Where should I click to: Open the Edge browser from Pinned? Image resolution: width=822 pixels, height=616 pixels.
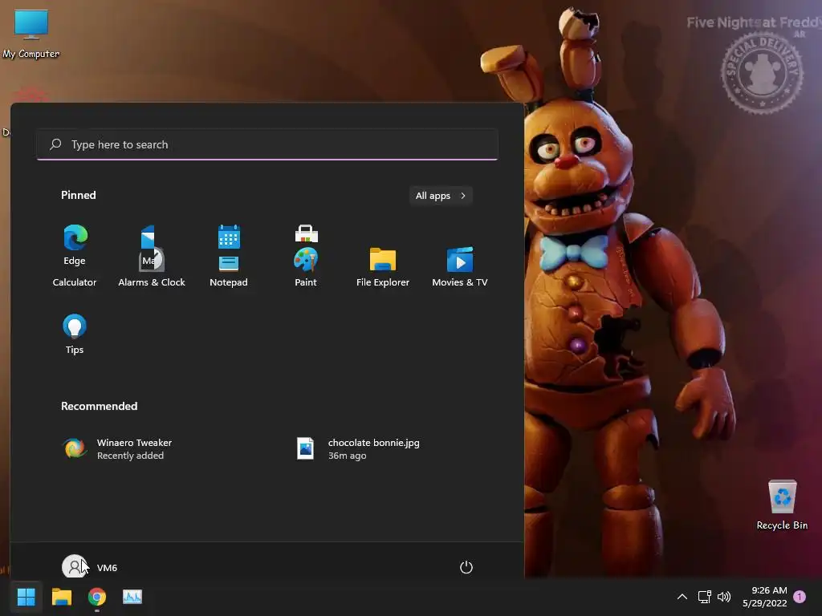(75, 245)
